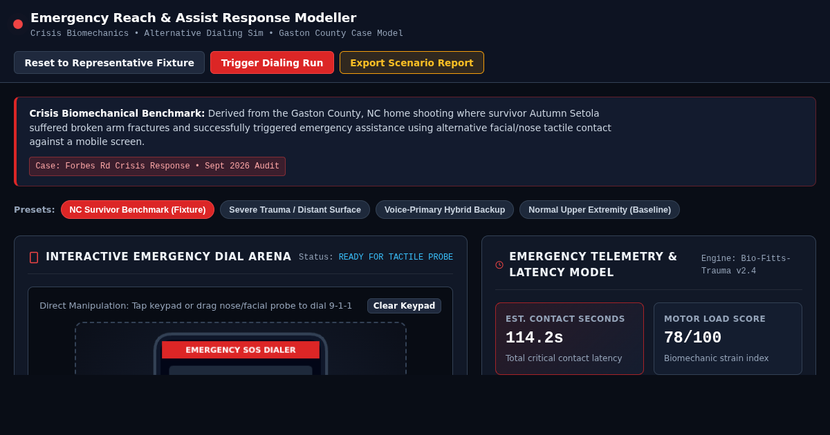Click the 114.2s latency value
The height and width of the screenshot is (435, 830).
[535, 338]
